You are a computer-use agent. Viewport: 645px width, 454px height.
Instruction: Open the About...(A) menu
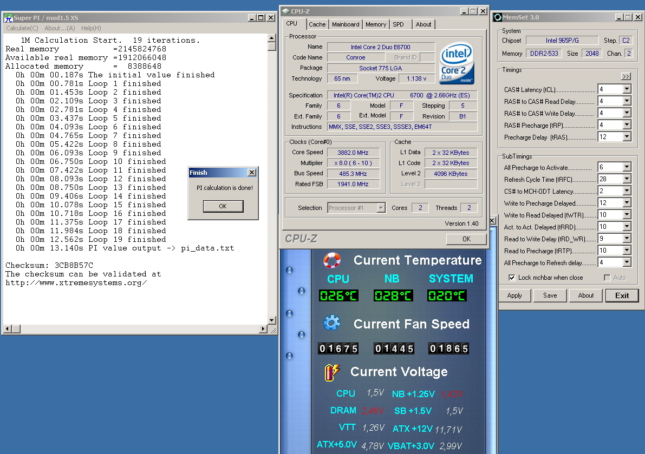pyautogui.click(x=60, y=28)
